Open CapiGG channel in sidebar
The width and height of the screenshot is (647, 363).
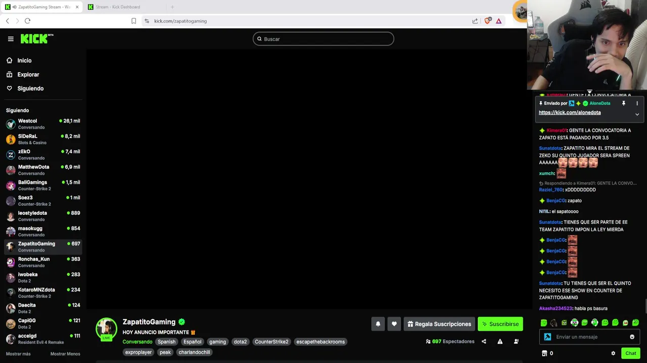[43, 324]
